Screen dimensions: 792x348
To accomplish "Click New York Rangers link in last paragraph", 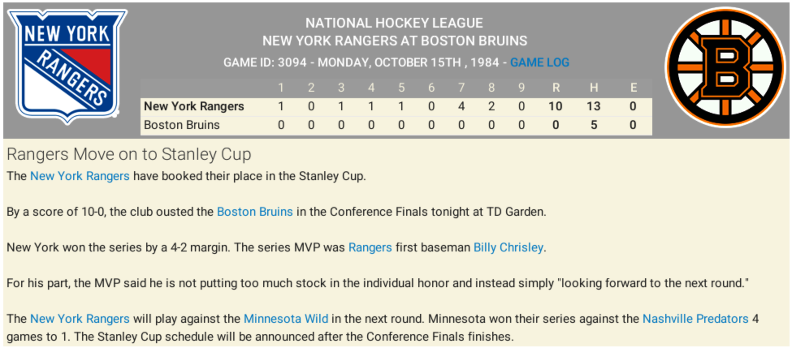I will pyautogui.click(x=80, y=319).
